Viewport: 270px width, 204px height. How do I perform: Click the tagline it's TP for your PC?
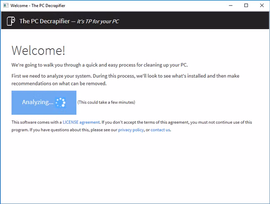pos(98,21)
